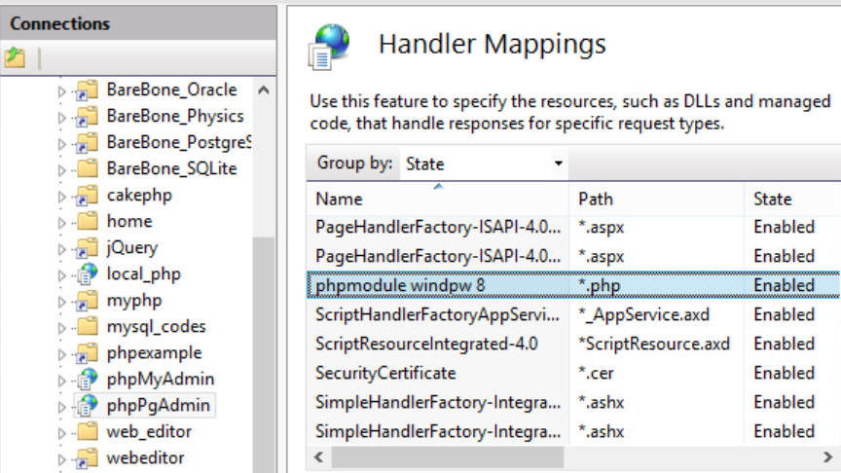
Task: Click the tree scrollbar up arrow
Action: point(264,90)
